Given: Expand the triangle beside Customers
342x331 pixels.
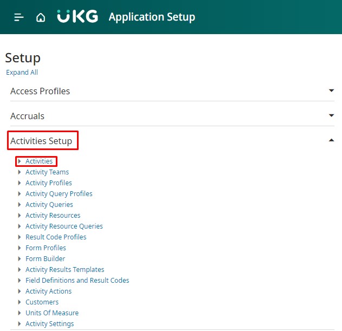Looking at the screenshot, I should click(20, 302).
